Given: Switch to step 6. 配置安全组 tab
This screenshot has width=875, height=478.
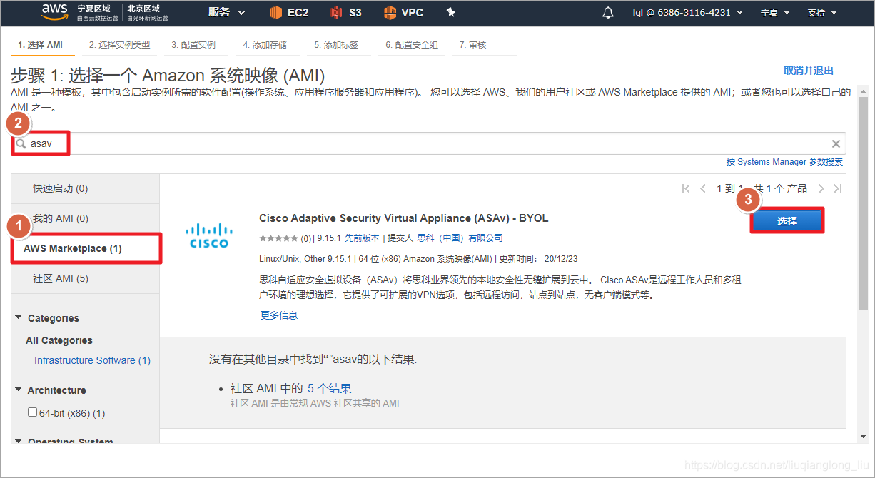Looking at the screenshot, I should tap(412, 45).
